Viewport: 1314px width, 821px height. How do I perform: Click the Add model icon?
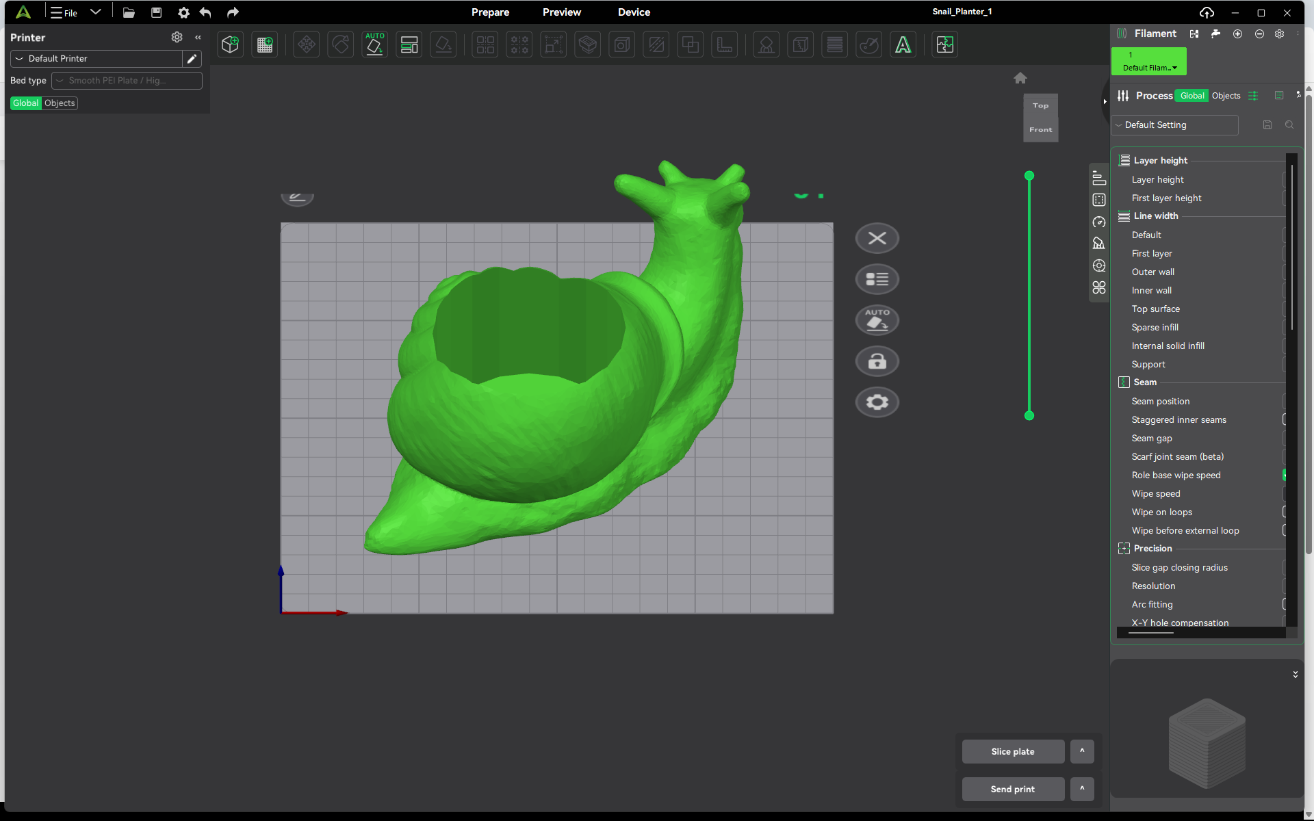click(230, 44)
